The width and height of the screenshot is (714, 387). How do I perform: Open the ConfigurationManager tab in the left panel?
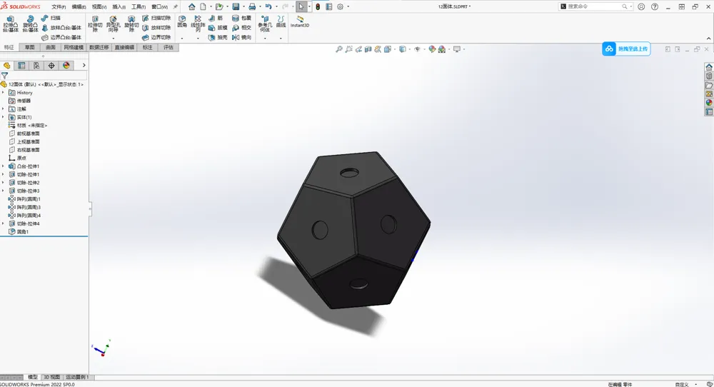click(36, 66)
